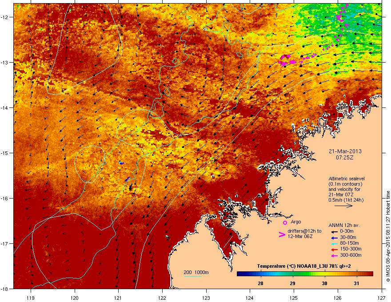Viewport: 391px width, 302px height.
Task: Click the 'Altimetric sealevel' legend text
Action: tap(347, 179)
